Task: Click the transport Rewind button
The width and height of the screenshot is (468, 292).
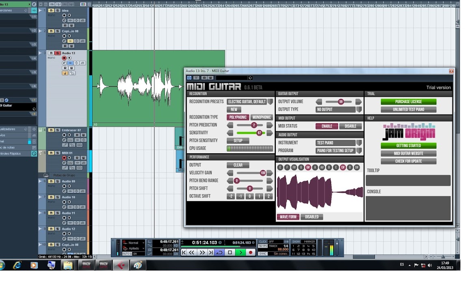Action: 192,252
